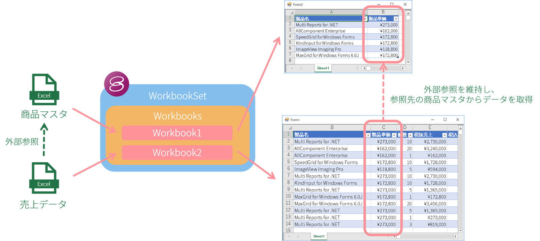The image size is (540, 241).
Task: Click the previous-sheet arrow in Form2
Action: pos(292,68)
